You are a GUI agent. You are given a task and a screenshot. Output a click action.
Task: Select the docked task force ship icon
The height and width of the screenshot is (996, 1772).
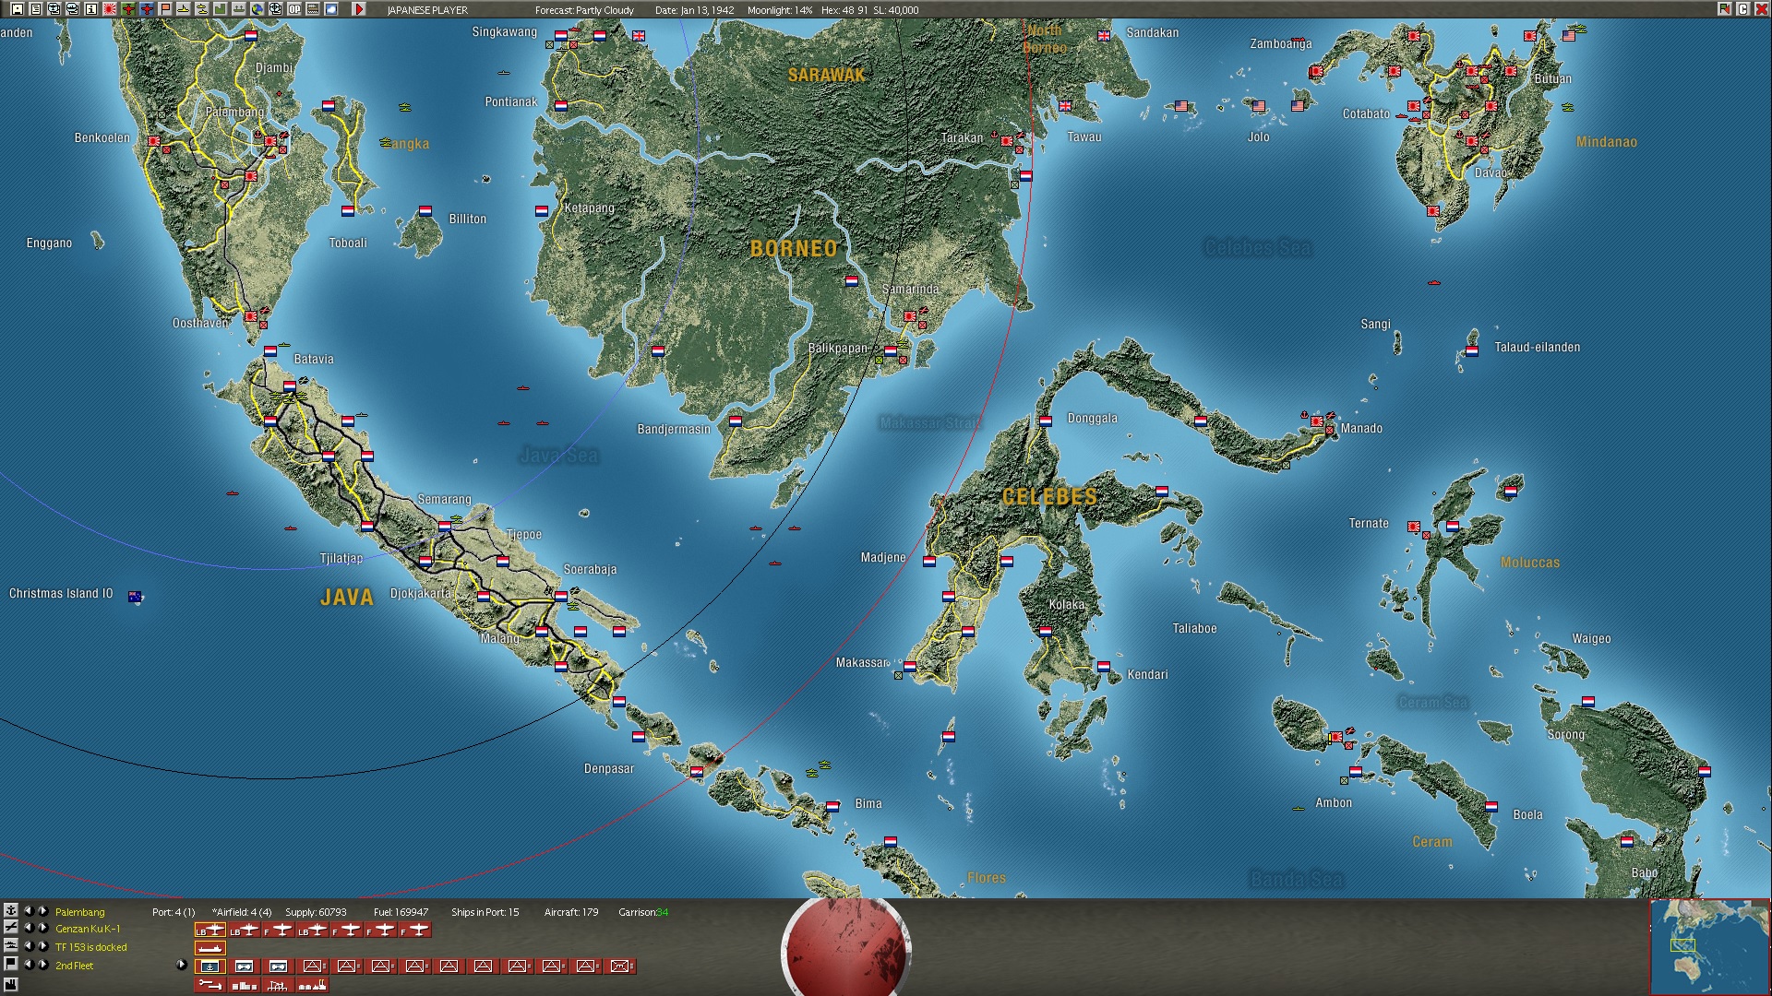point(210,948)
